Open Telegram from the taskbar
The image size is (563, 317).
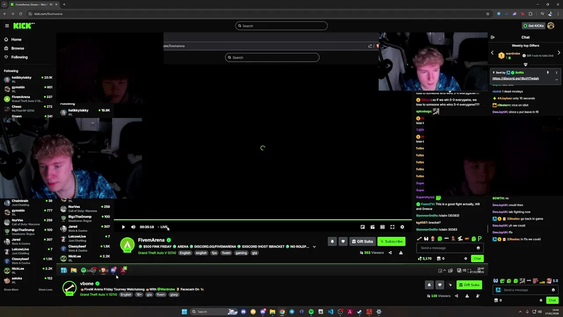pos(292,312)
